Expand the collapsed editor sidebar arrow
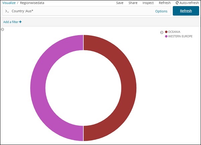 pyautogui.click(x=2, y=29)
